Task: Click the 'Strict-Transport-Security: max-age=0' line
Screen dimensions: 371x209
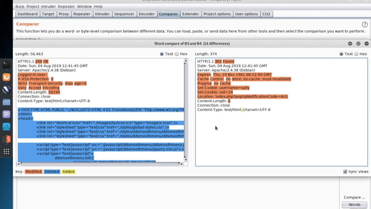Action: [x=52, y=83]
